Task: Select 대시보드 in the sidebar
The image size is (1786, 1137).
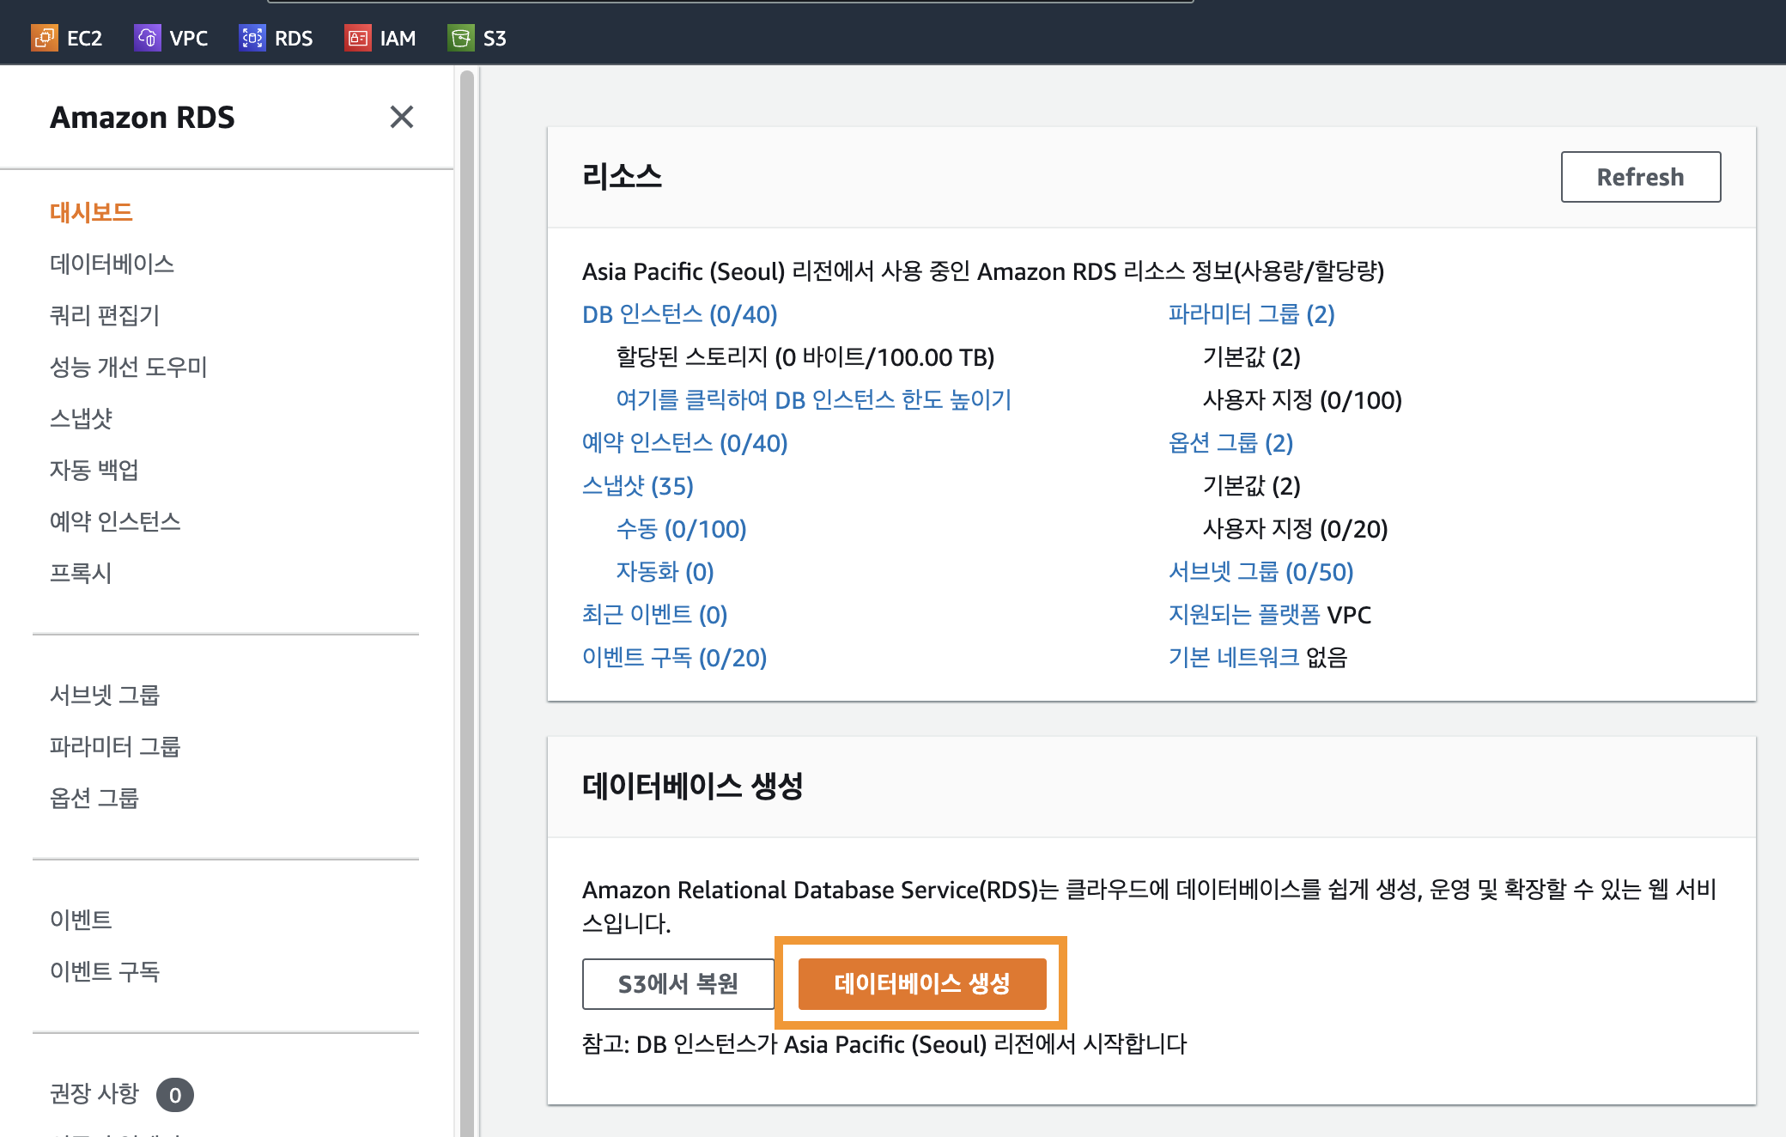Action: point(91,212)
